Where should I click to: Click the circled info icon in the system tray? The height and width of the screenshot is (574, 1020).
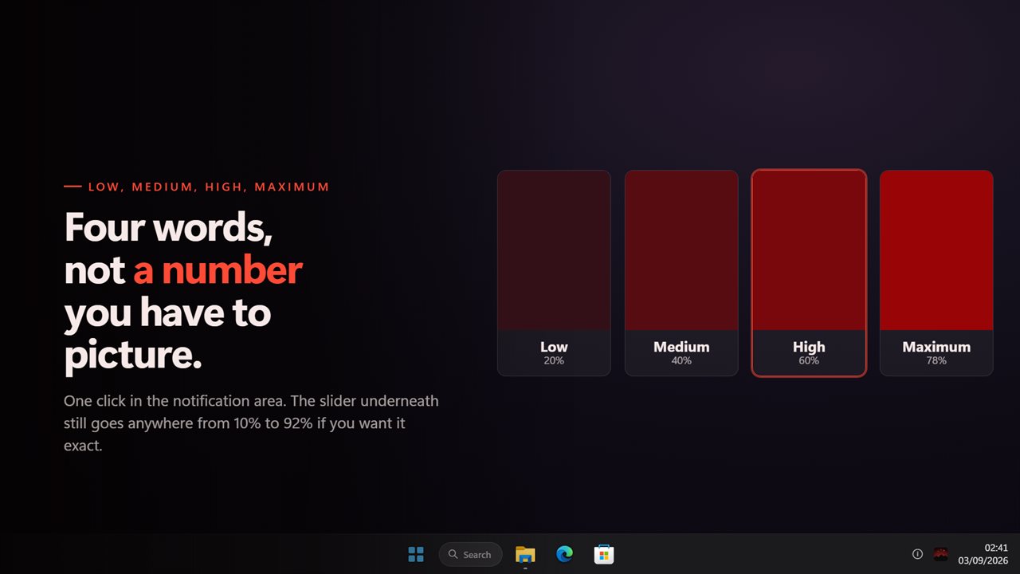point(917,554)
